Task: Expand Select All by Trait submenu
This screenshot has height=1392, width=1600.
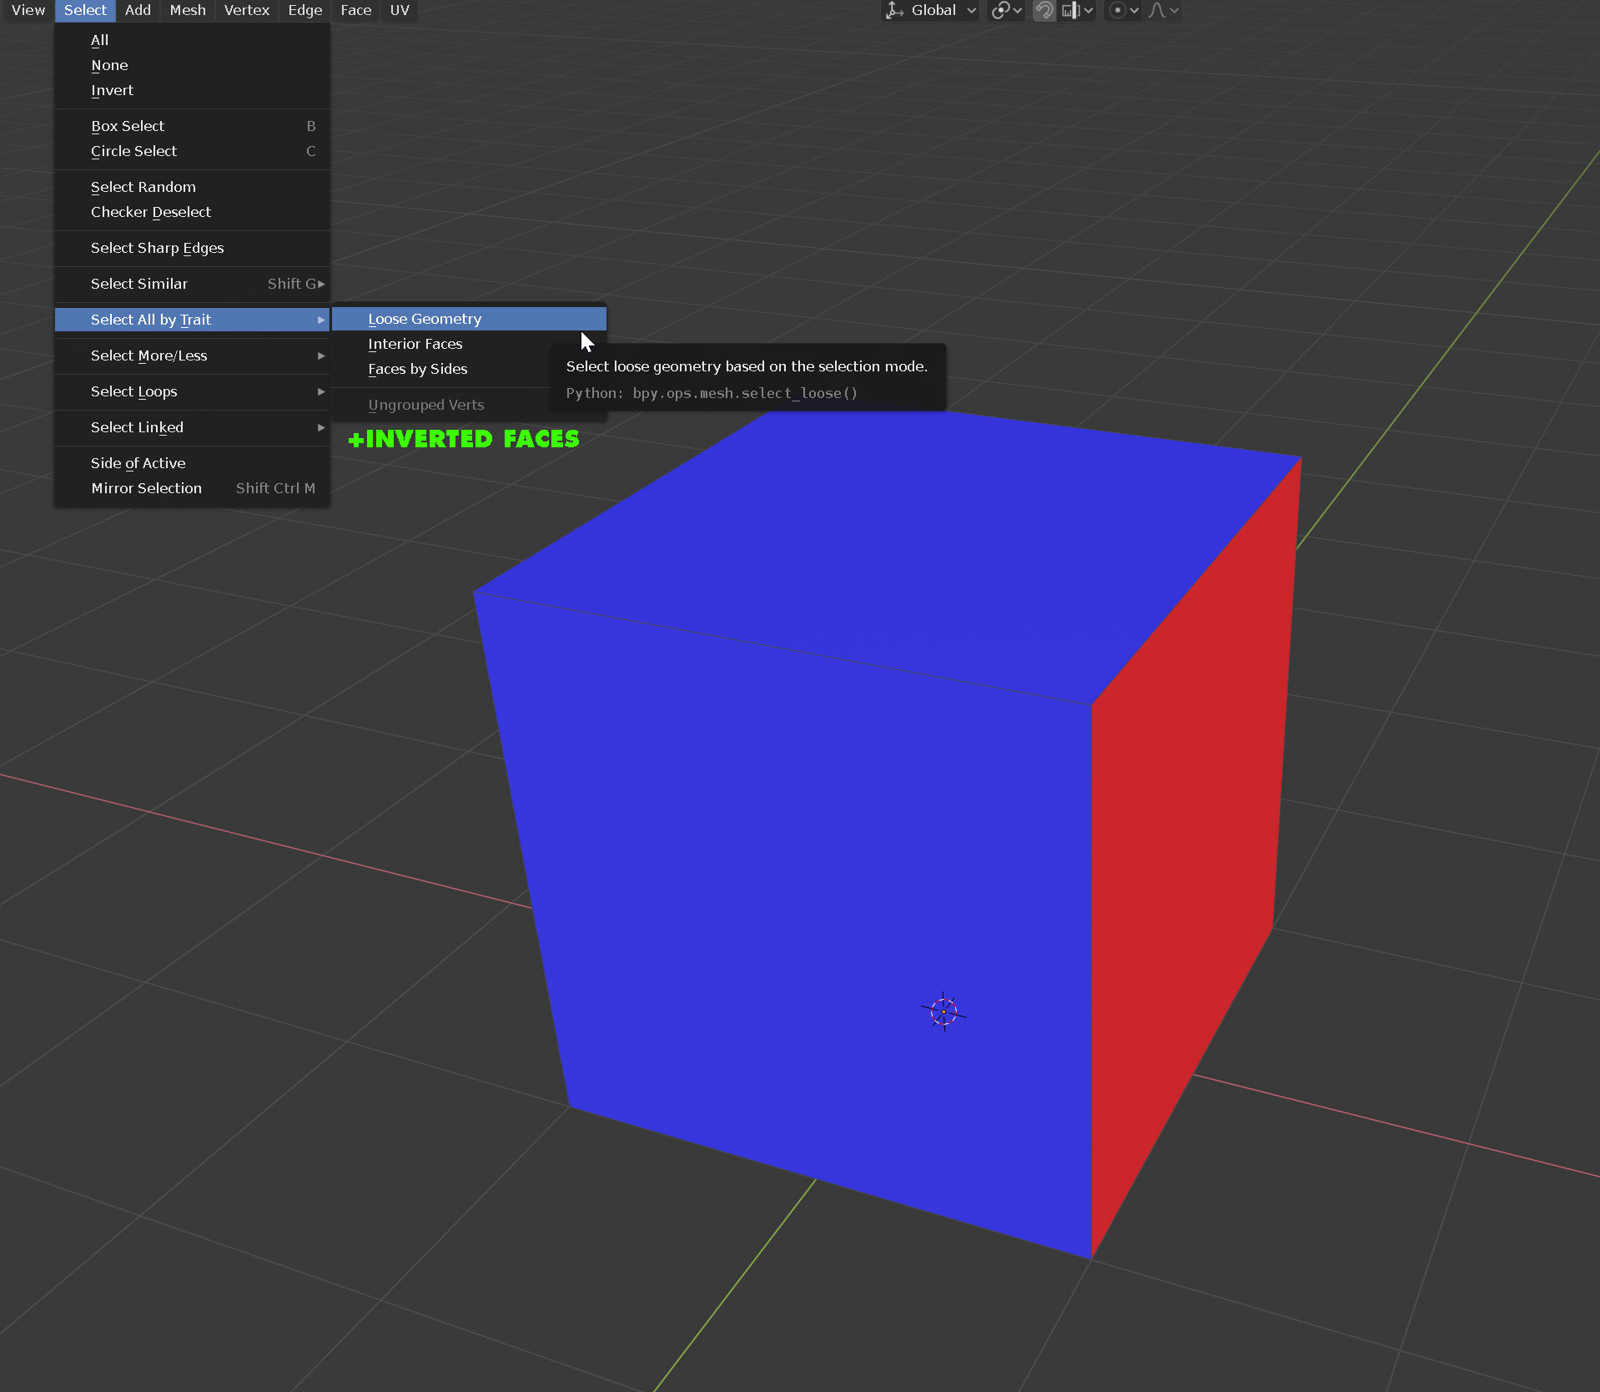Action: (192, 320)
